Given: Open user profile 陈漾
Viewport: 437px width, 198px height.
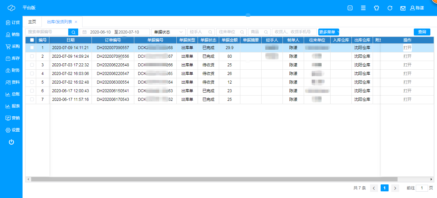Looking at the screenshot, I should click(x=417, y=8).
